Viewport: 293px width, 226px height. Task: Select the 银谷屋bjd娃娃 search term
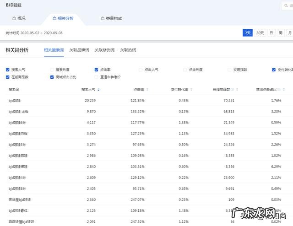20,199
